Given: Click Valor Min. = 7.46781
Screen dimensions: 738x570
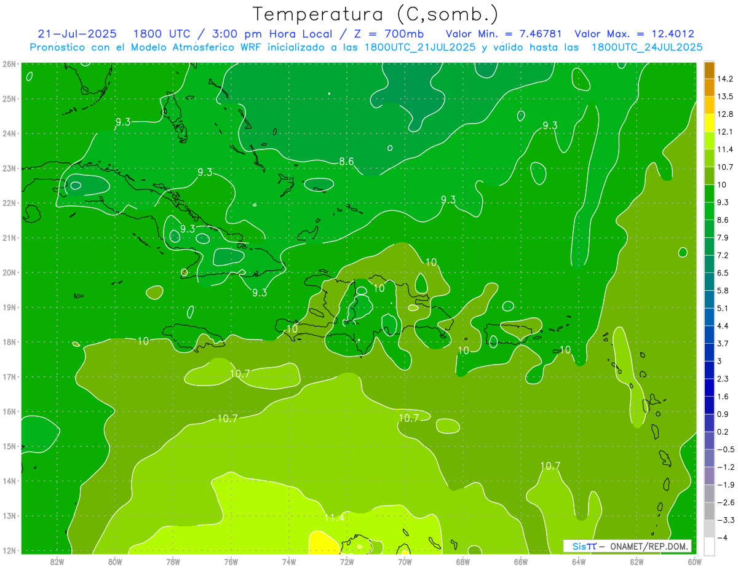Looking at the screenshot, I should click(504, 34).
